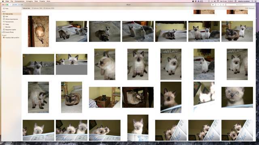Viewport: 259px width, 145px height.
Task: Open the share toolbar button
Action: coord(223,5)
